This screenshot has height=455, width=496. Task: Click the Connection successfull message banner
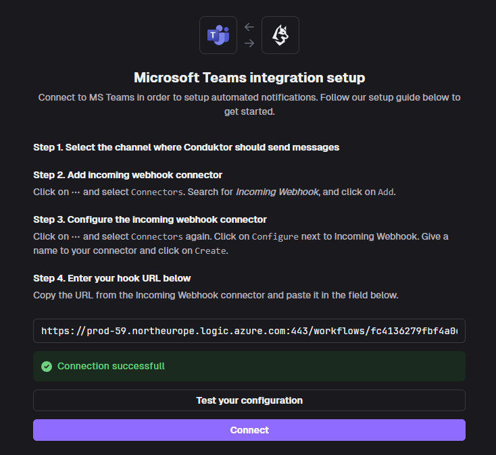tap(249, 366)
